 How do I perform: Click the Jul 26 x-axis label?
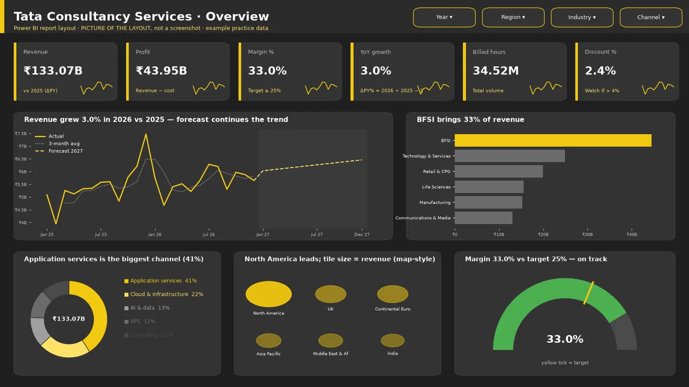pos(208,234)
